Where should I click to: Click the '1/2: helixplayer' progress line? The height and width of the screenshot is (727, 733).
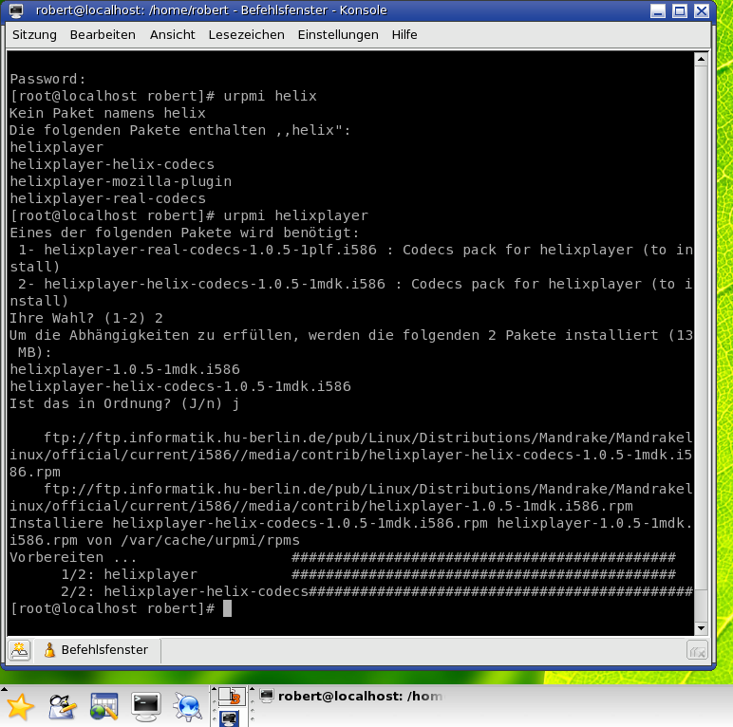coord(368,575)
